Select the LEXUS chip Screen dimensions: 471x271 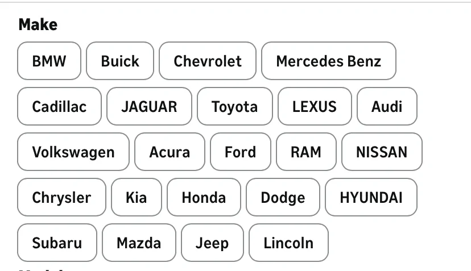click(x=315, y=107)
